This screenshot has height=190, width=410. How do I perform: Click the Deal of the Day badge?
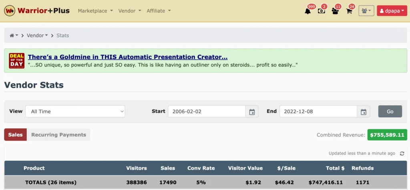[x=17, y=61]
